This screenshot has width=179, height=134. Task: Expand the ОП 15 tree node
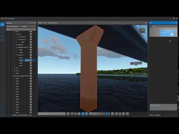(x=15, y=71)
